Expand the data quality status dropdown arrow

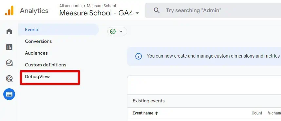tap(121, 31)
